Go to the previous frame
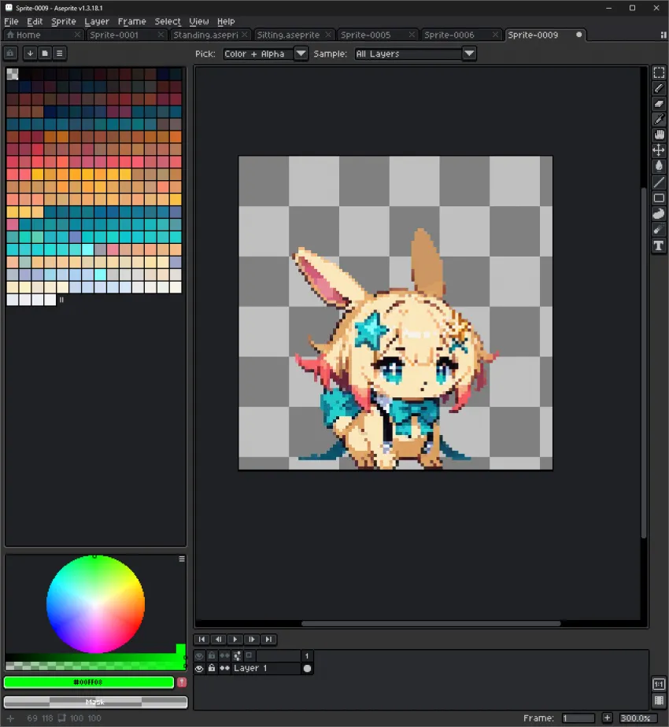Image resolution: width=669 pixels, height=727 pixels. click(x=219, y=640)
